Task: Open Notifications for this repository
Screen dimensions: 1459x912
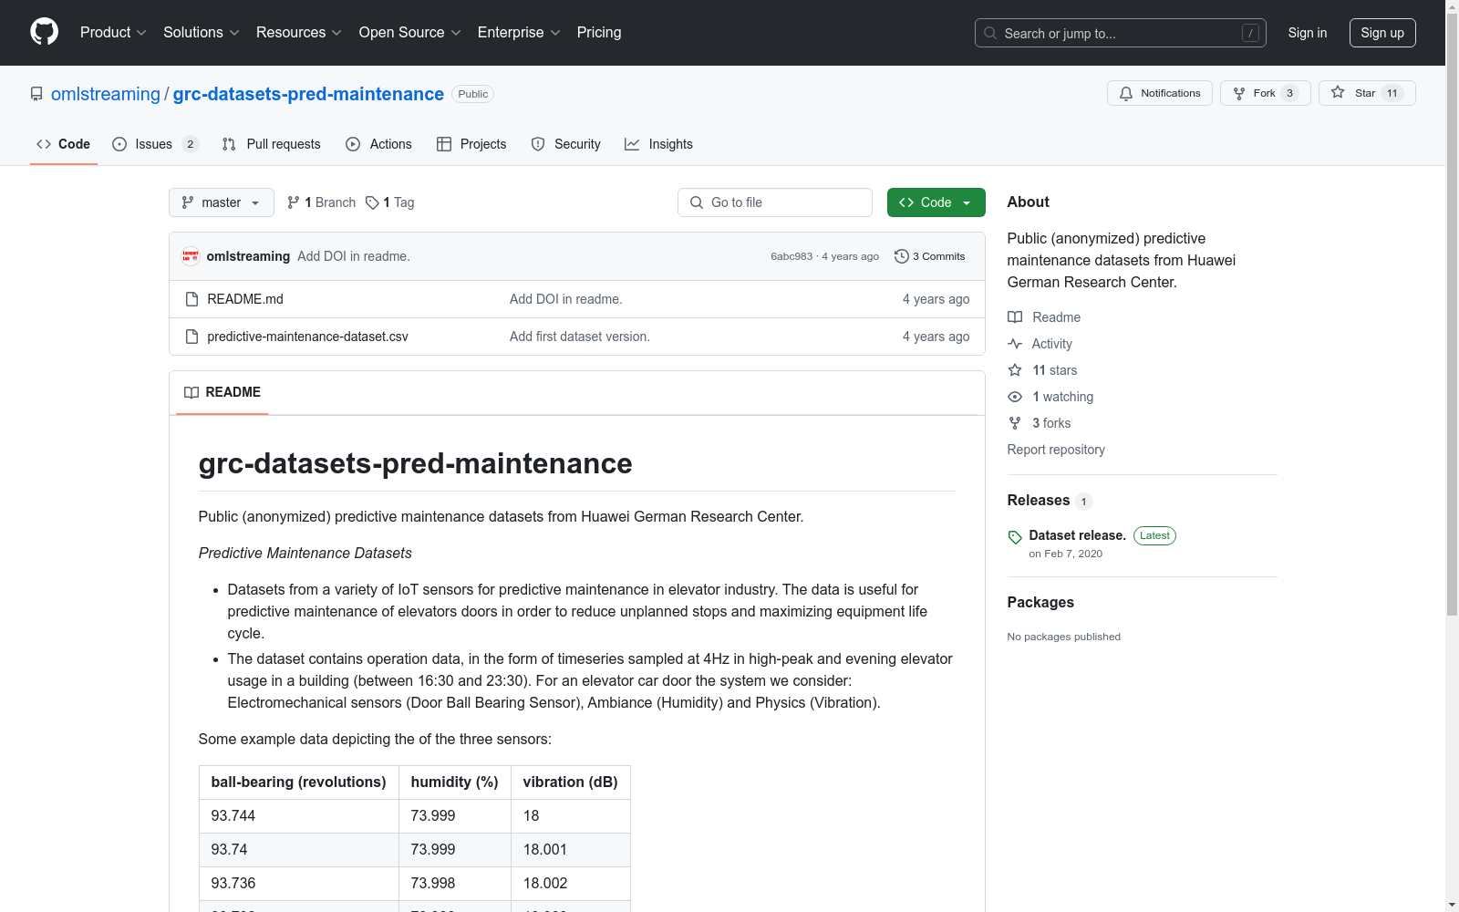Action: coord(1160,93)
